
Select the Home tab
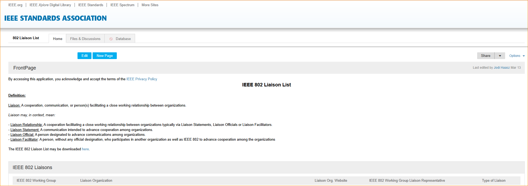pyautogui.click(x=58, y=39)
